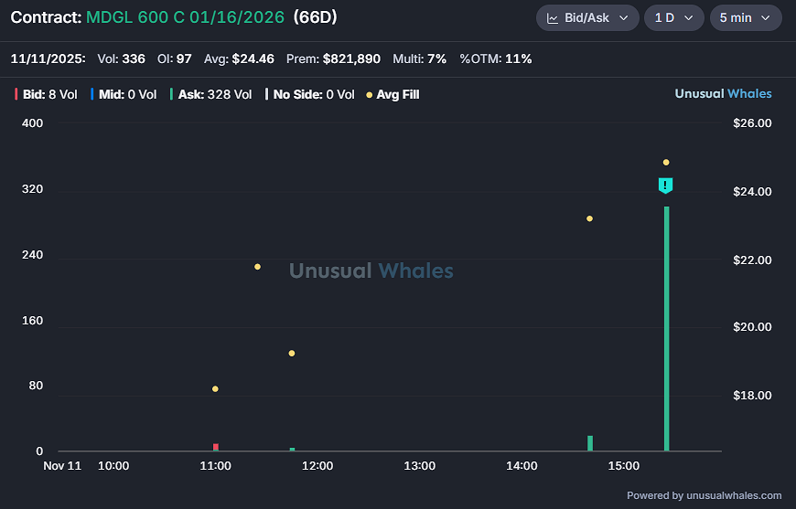Click the avg fill dot near $18 at 11:00

215,389
